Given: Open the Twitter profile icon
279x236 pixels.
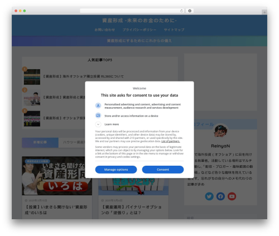Looking at the screenshot, I should 209,196.
